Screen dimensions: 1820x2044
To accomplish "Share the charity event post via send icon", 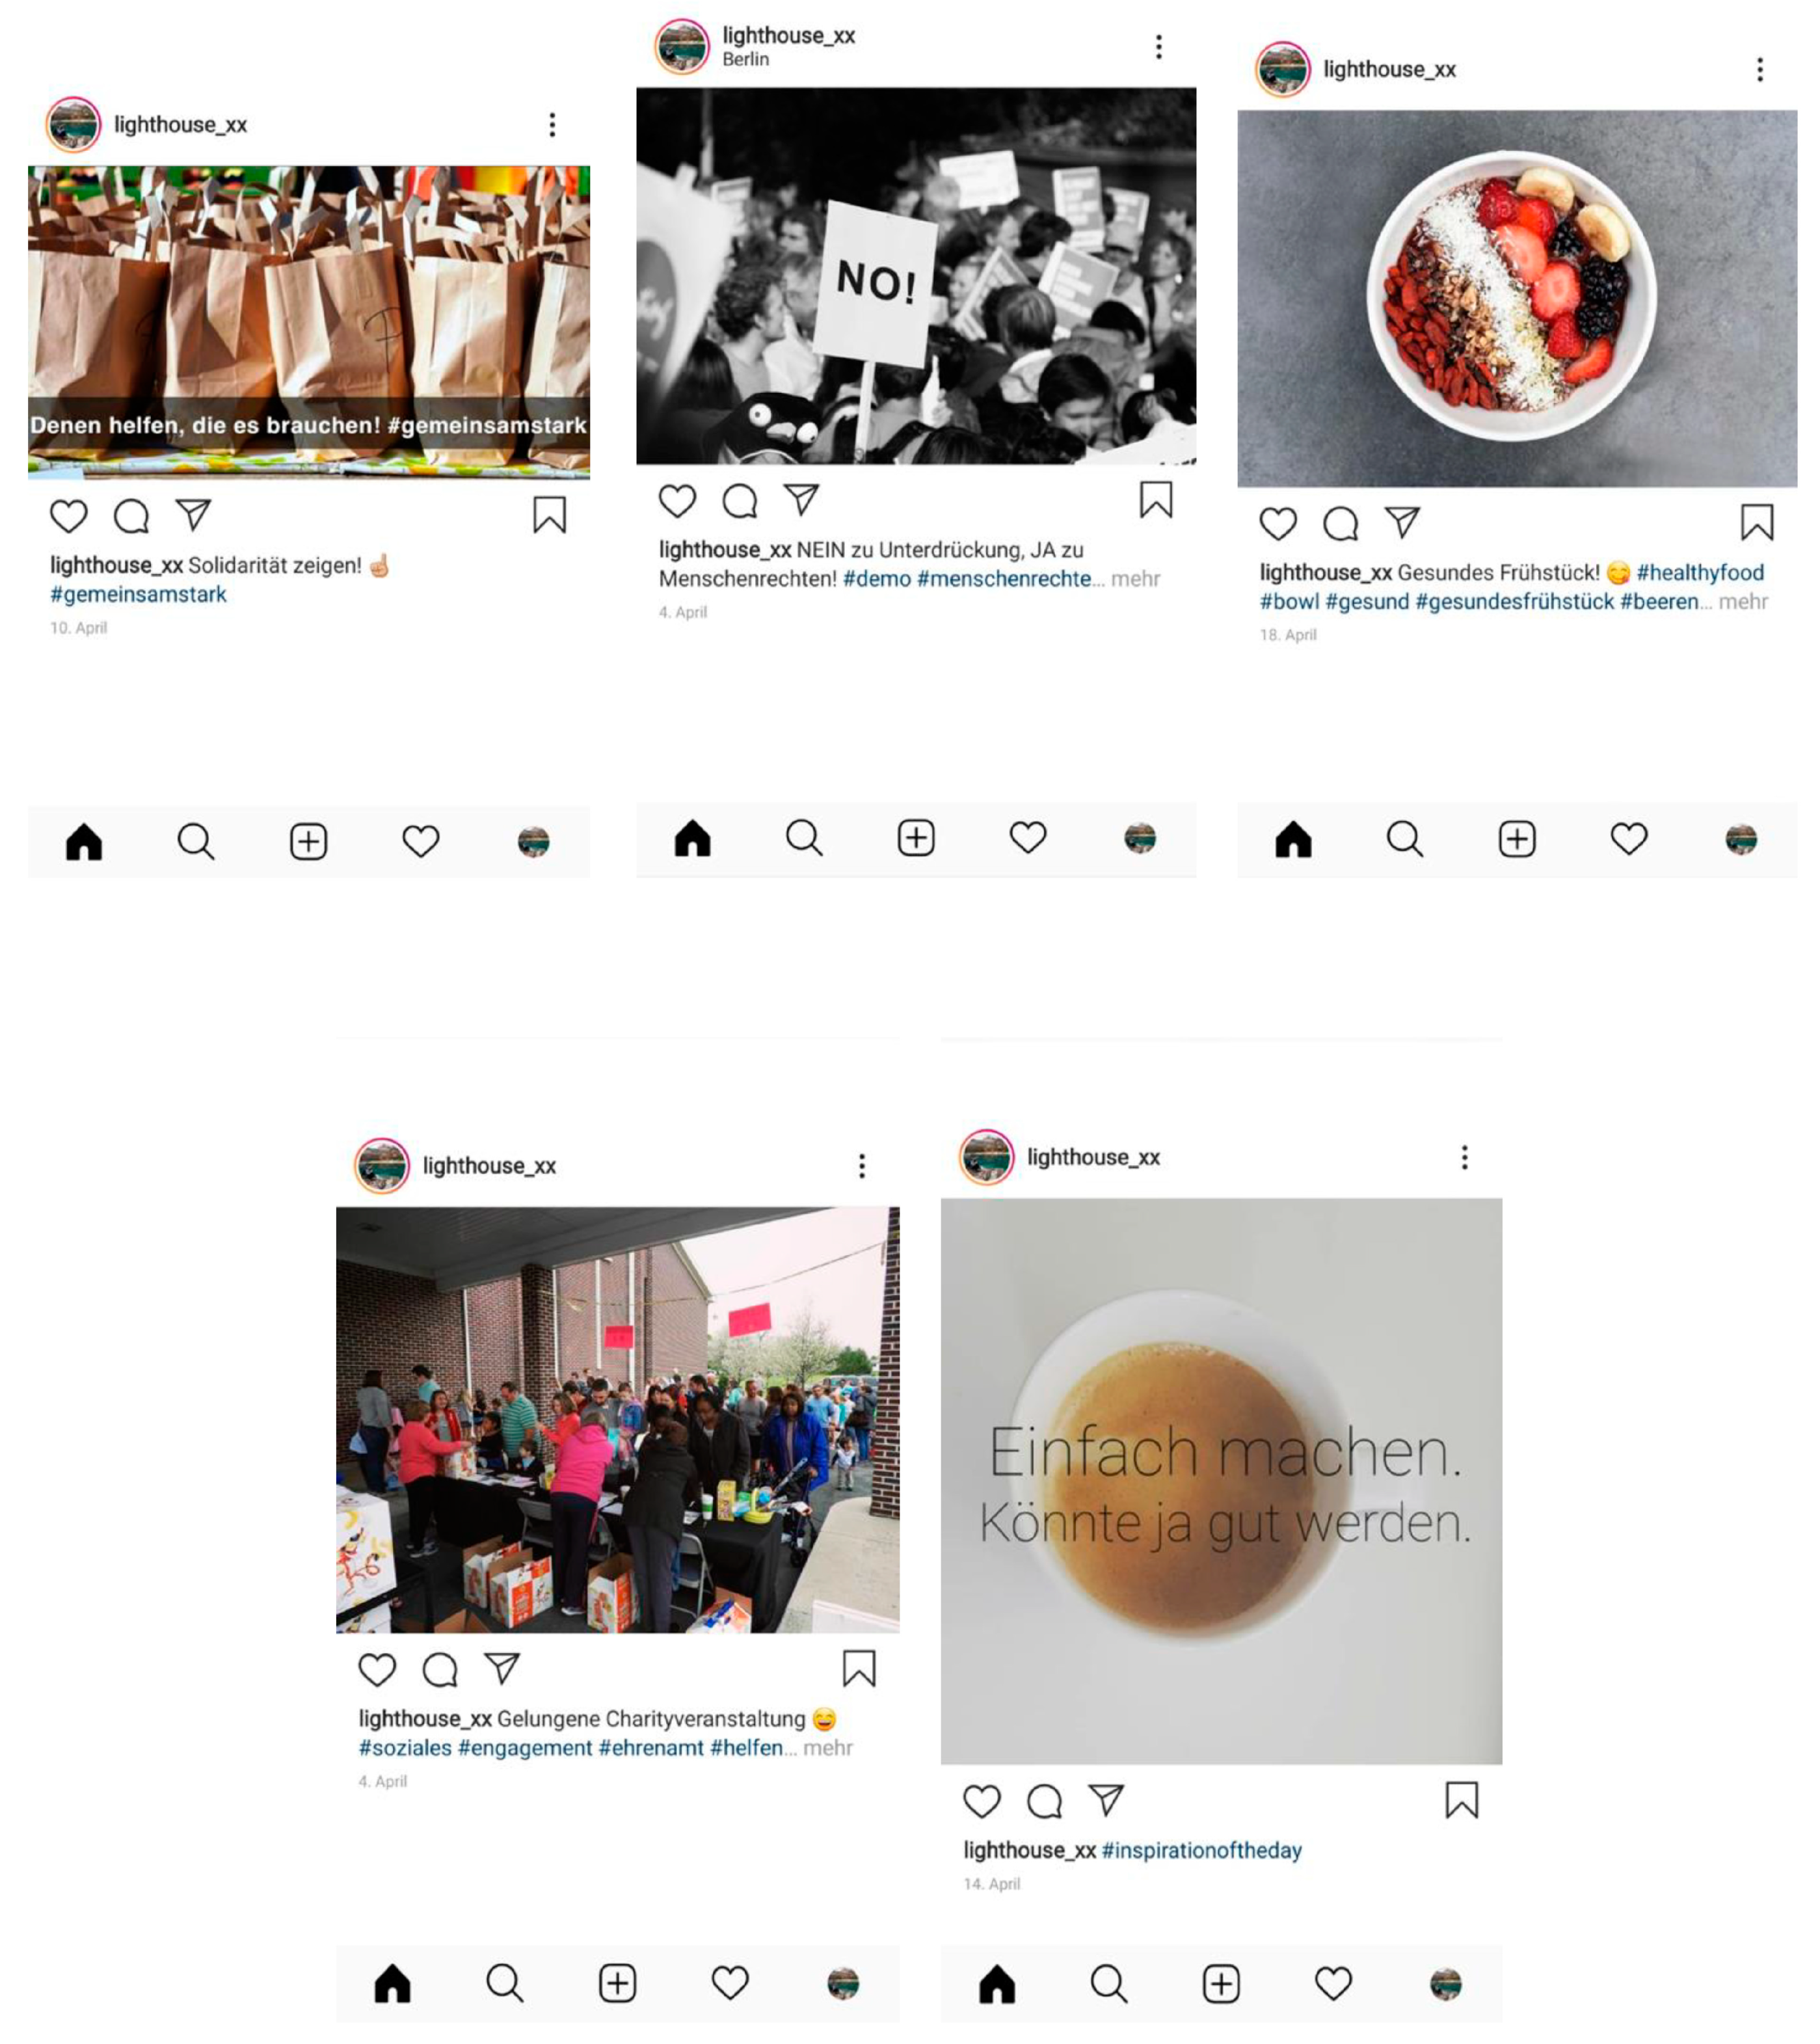I will (502, 1667).
